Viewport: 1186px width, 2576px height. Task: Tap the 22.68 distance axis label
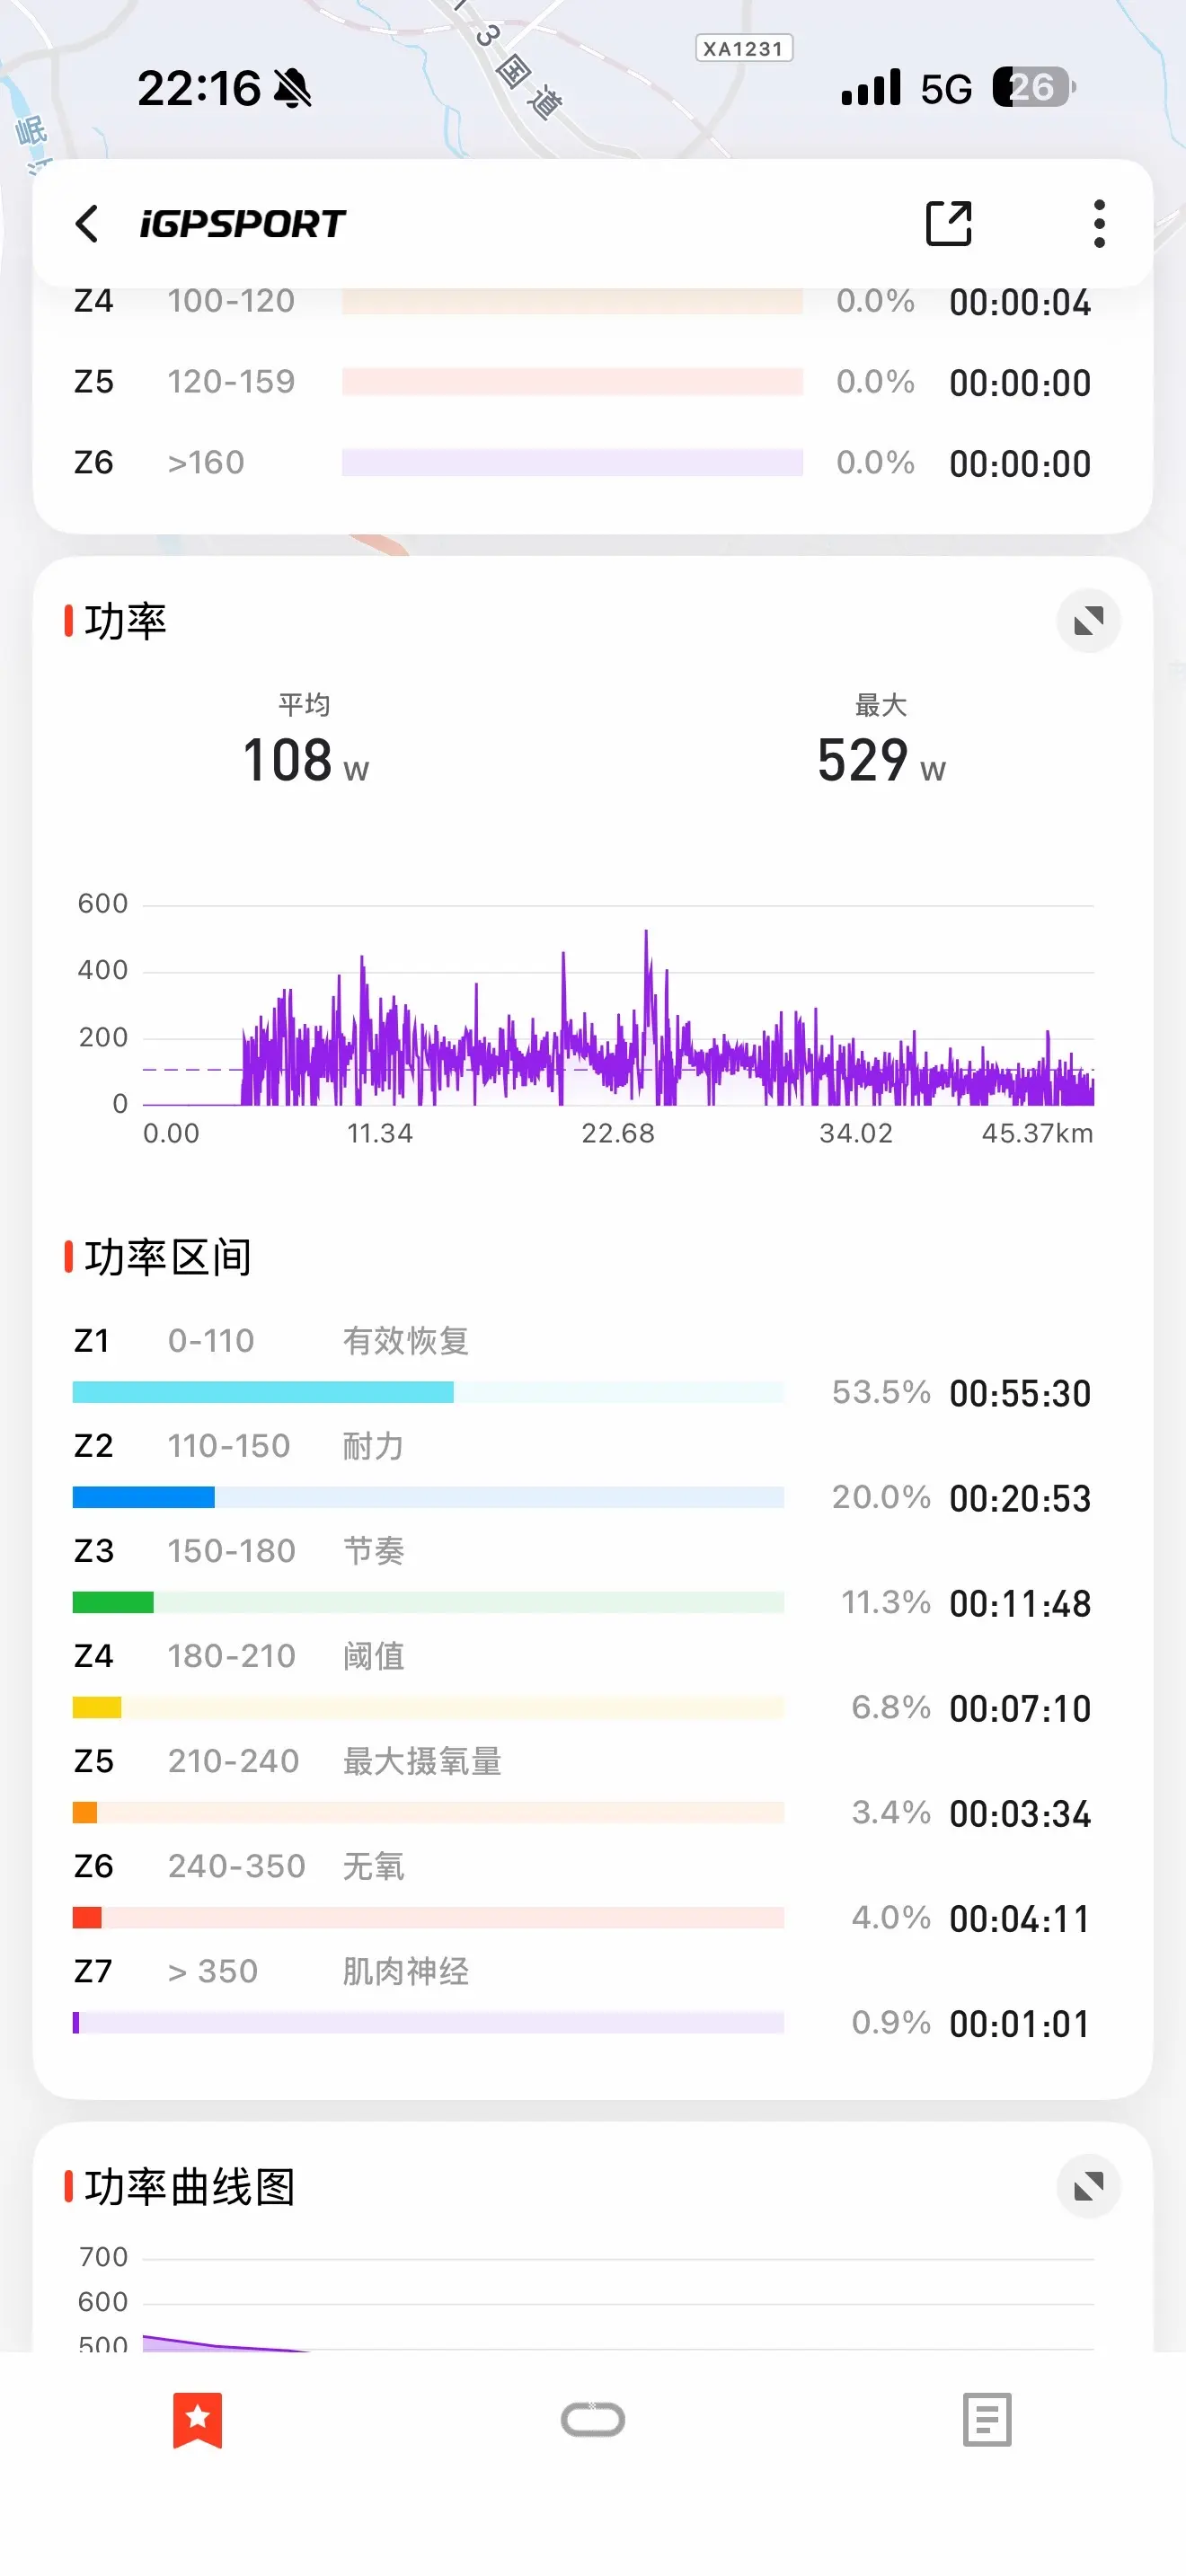coord(618,1133)
